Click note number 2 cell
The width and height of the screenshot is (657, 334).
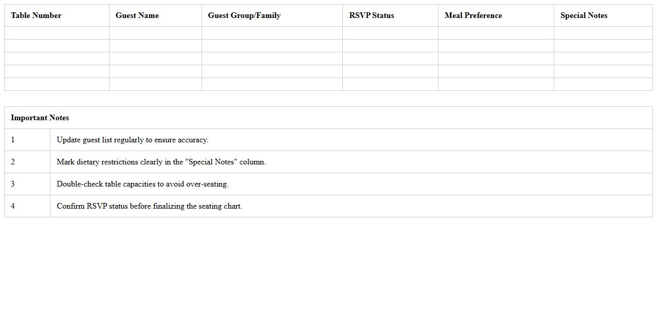coord(27,162)
